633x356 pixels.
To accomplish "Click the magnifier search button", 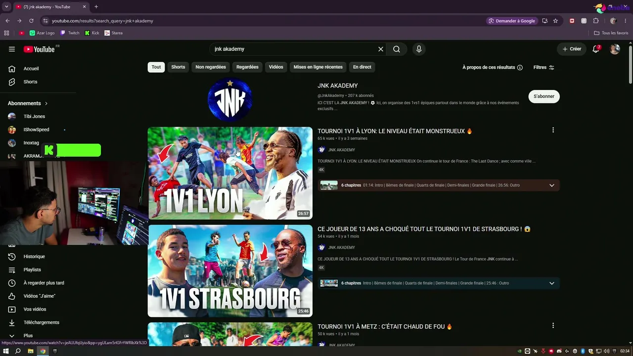I will [397, 49].
